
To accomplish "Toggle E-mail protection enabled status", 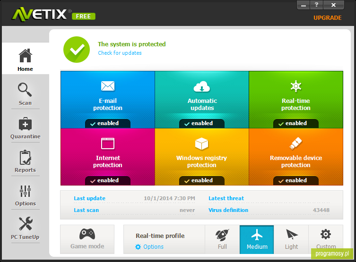I will coord(108,123).
